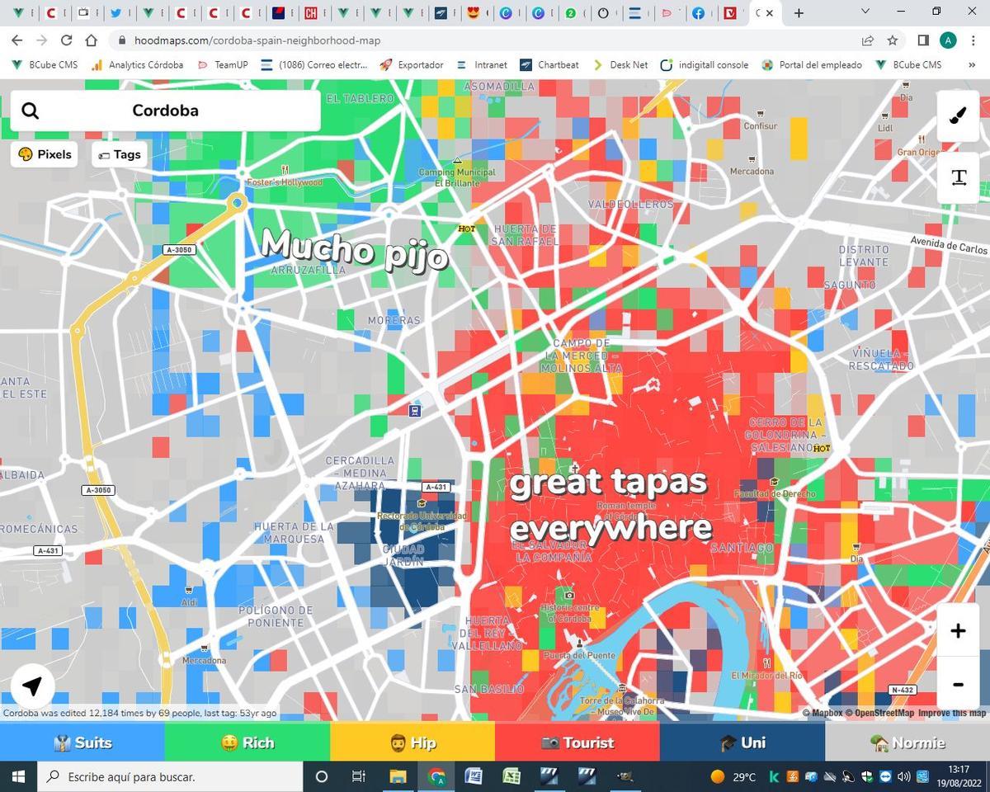Click the search magnifying glass icon
This screenshot has width=990, height=792.
[31, 110]
